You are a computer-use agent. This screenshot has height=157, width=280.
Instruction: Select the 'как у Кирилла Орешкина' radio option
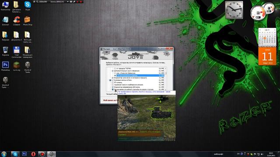tap(115, 73)
